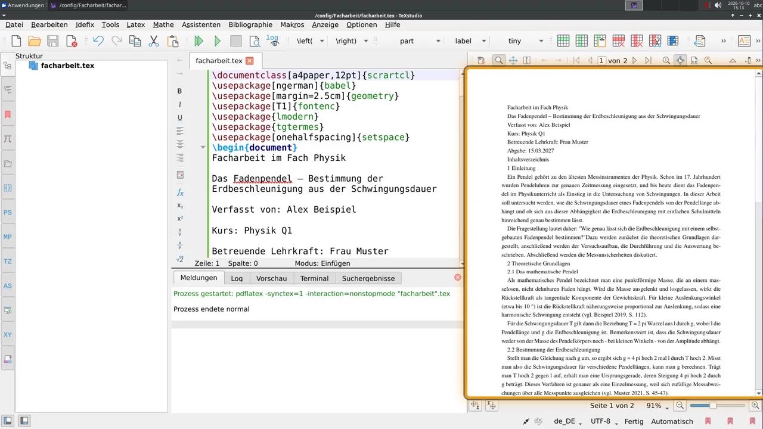Adjust the PDF zoom slider
The width and height of the screenshot is (763, 429).
coord(717,406)
